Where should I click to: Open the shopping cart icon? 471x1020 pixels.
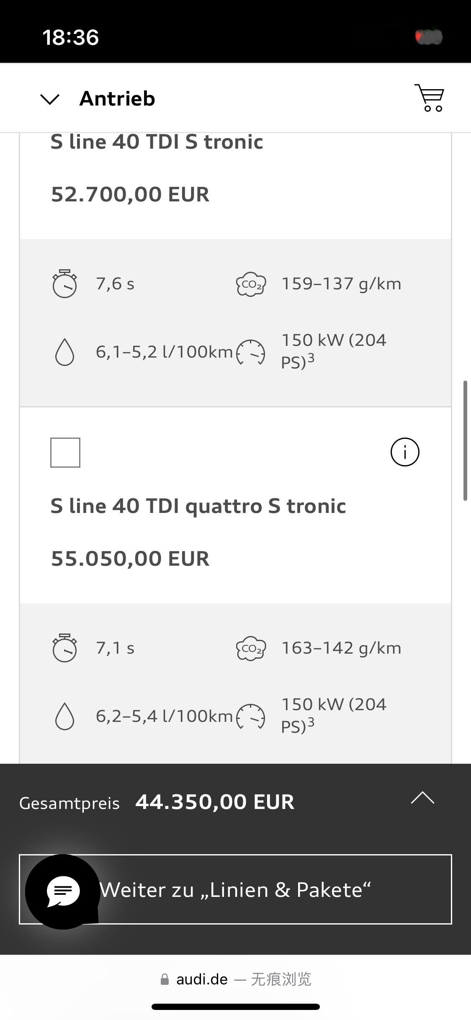(430, 98)
